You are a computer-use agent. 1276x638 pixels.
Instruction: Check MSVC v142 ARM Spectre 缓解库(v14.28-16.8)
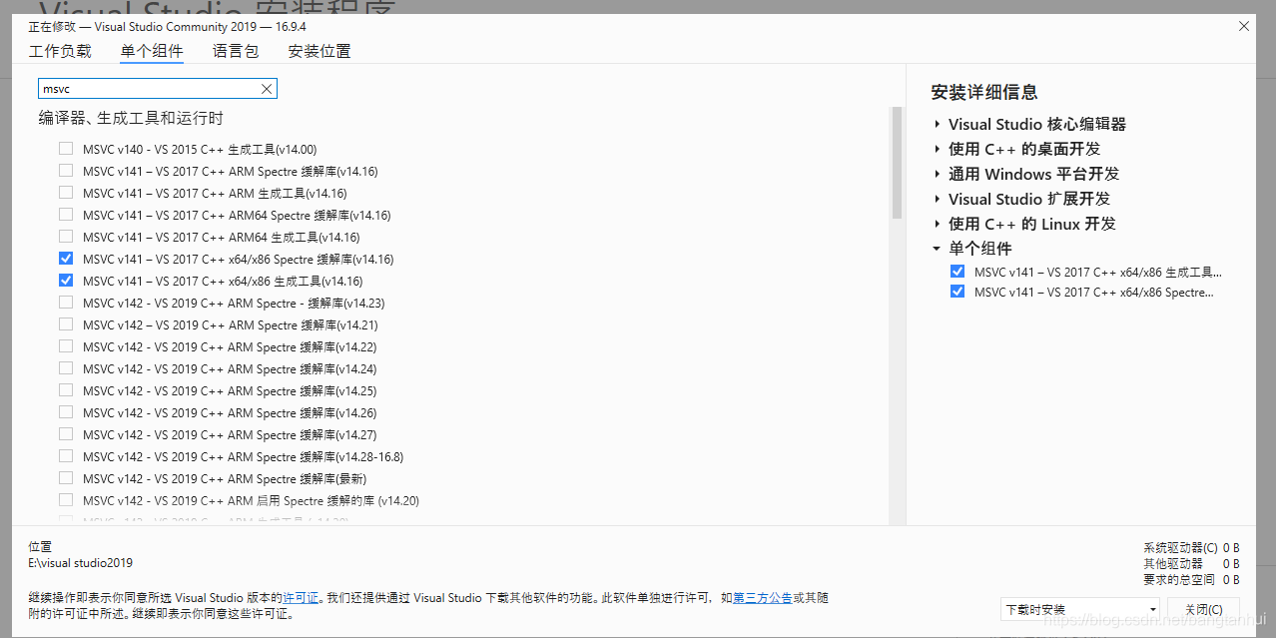(x=66, y=456)
